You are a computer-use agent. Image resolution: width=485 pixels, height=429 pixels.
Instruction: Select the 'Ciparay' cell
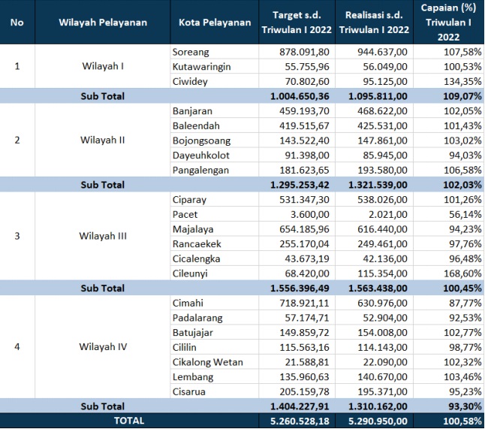click(215, 200)
